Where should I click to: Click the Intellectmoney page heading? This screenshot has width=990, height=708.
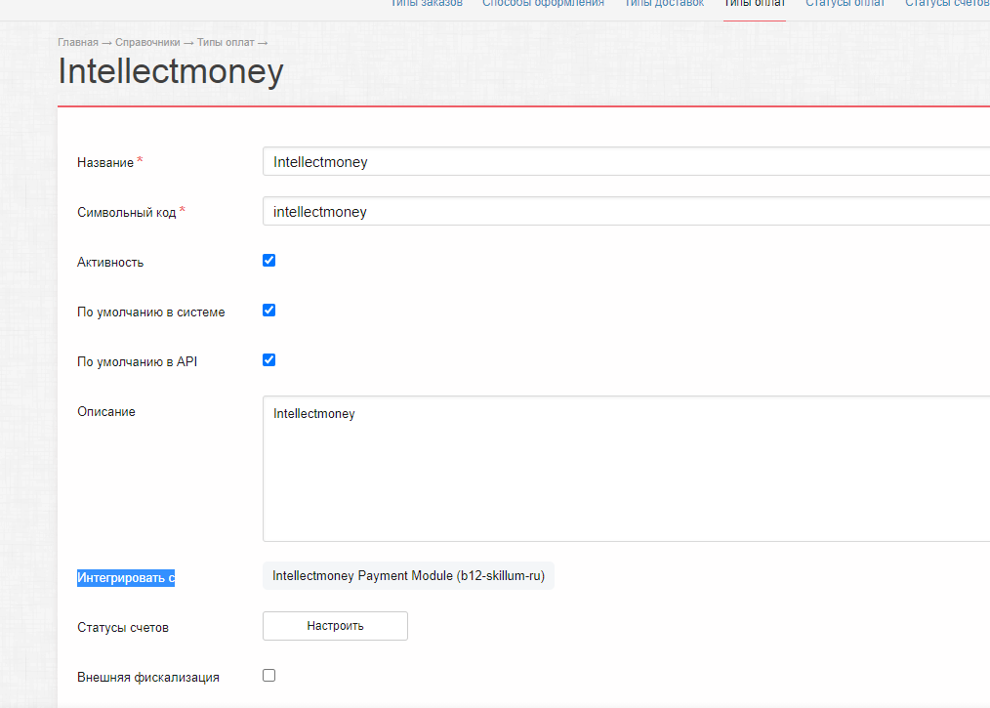click(171, 72)
